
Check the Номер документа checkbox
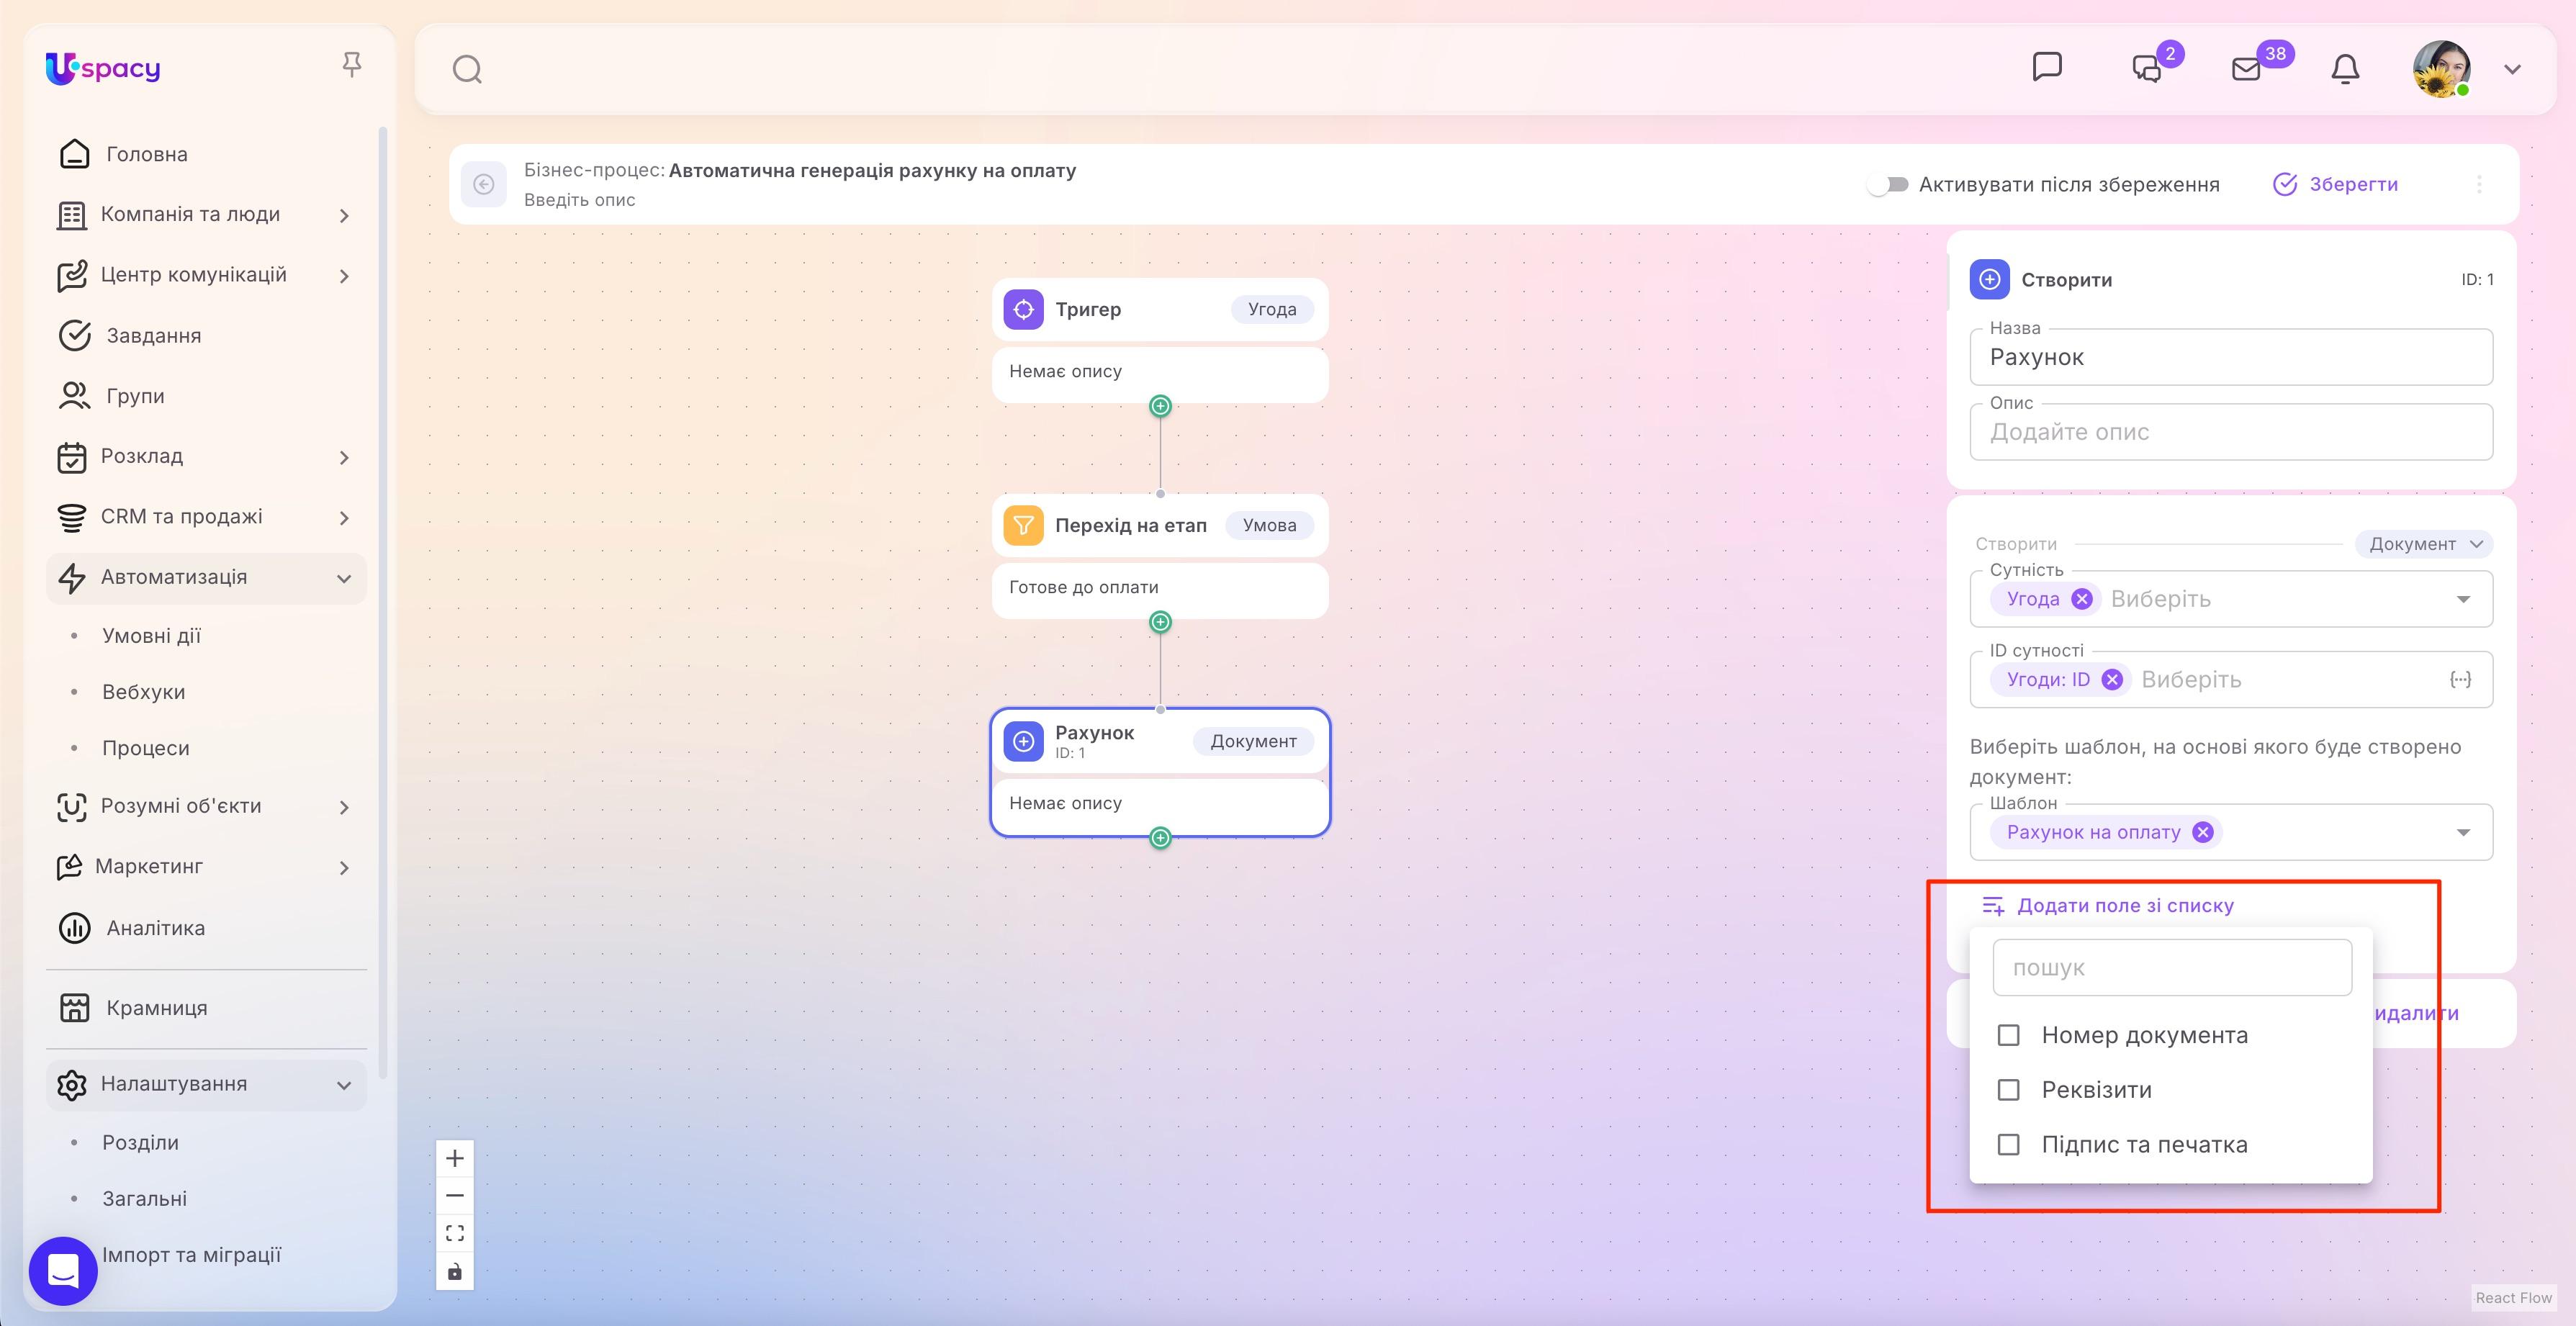coord(2008,1035)
